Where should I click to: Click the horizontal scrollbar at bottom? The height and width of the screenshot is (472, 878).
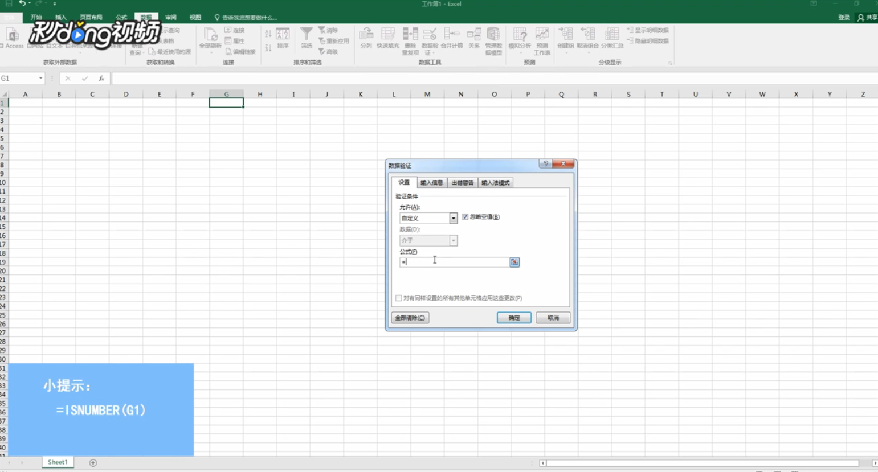point(702,463)
